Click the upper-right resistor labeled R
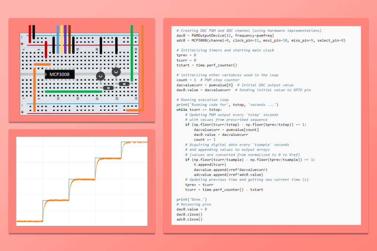This screenshot has width=377, height=251. tap(123, 84)
